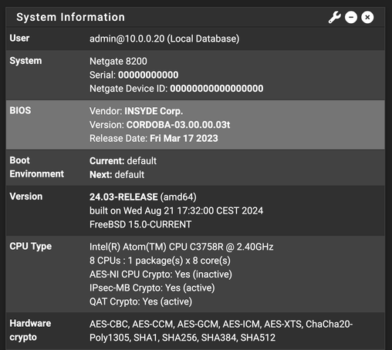The height and width of the screenshot is (350, 392).
Task: Select the AES-NI CPU Crypto status line
Action: click(161, 274)
